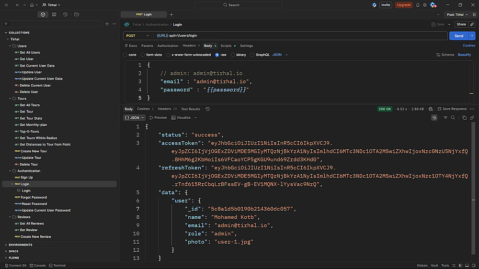Open the settings gear in header
479x269 pixels.
pos(424,5)
